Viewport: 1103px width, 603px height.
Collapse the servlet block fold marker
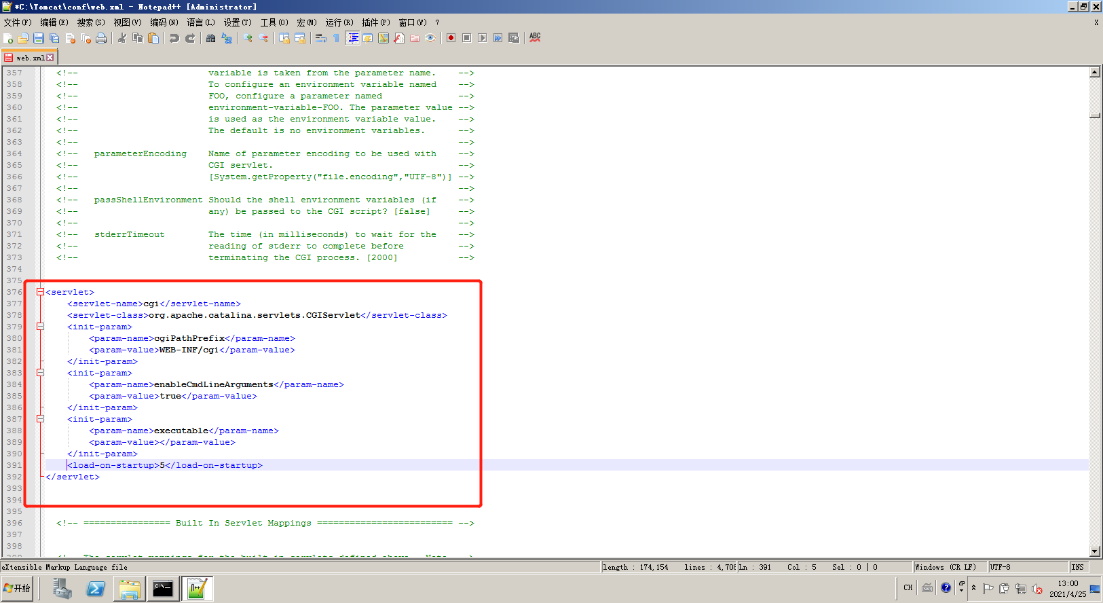(x=40, y=292)
